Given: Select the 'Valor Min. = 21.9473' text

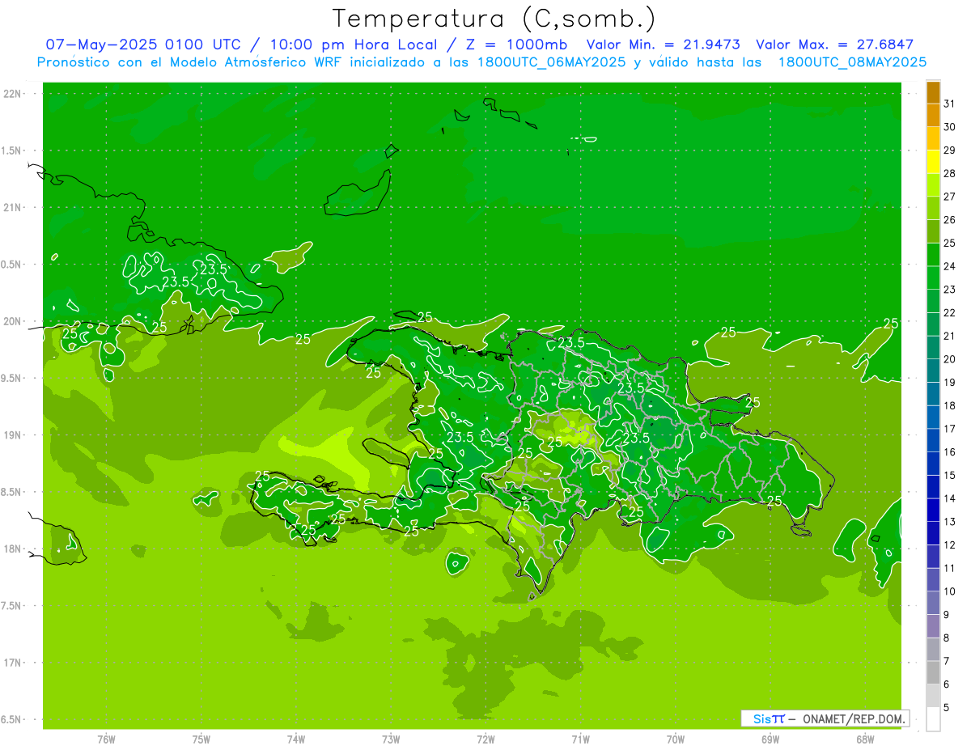Looking at the screenshot, I should point(663,44).
